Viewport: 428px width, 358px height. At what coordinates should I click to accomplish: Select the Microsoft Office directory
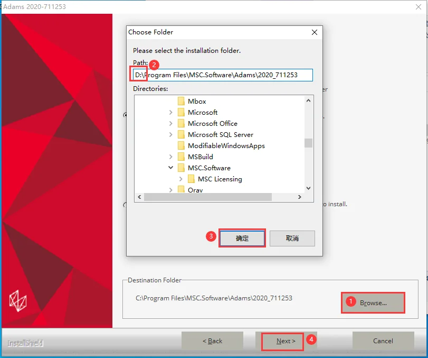pyautogui.click(x=213, y=124)
